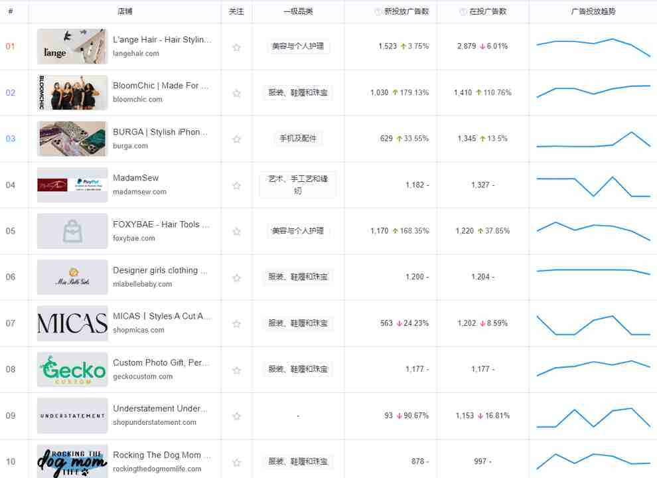Open the L'ange store thumbnail image
The width and height of the screenshot is (657, 478).
[x=72, y=46]
